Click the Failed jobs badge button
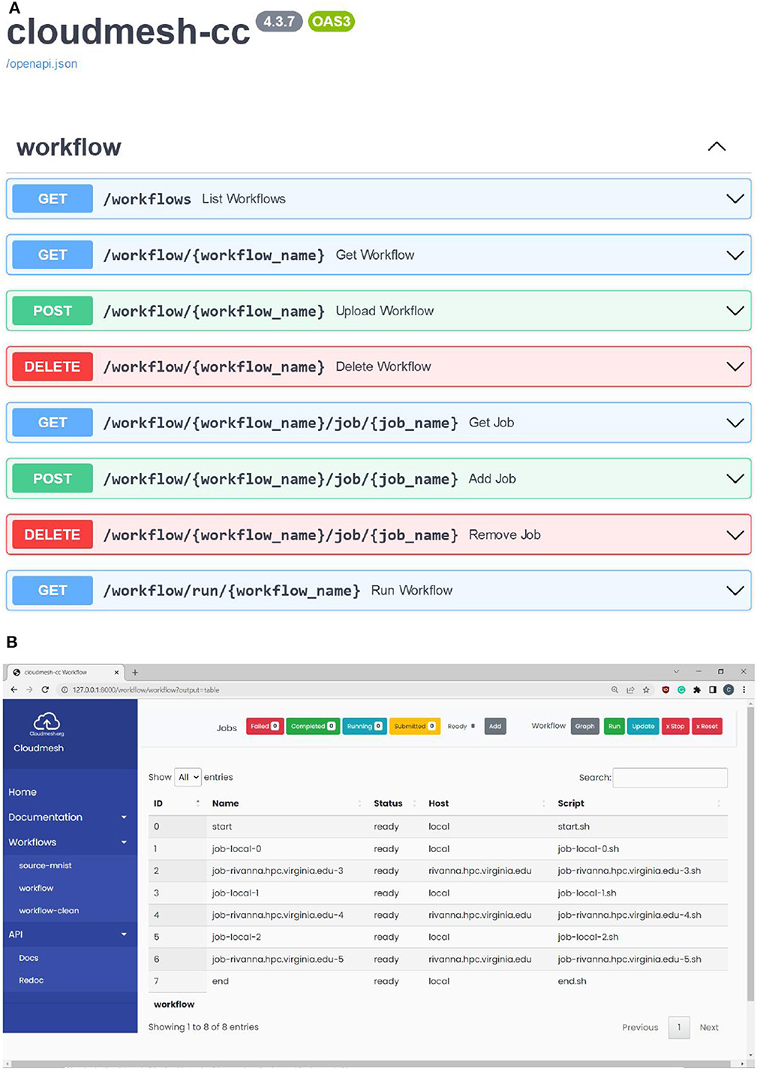This screenshot has width=760, height=1072. tap(265, 726)
